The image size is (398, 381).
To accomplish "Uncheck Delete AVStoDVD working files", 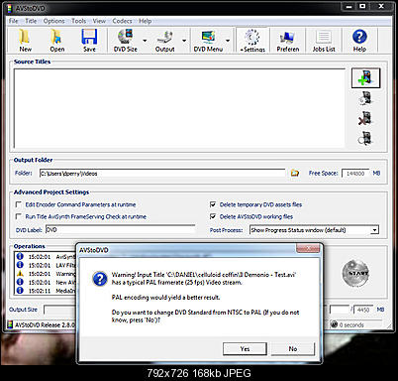I will click(x=213, y=216).
